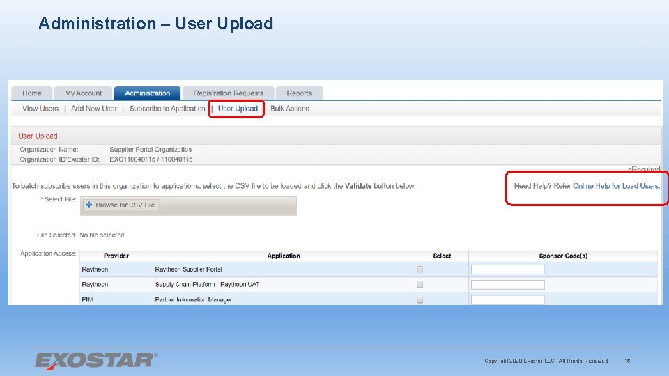This screenshot has height=376, width=669.
Task: Open the View Users submenu link
Action: pos(40,109)
